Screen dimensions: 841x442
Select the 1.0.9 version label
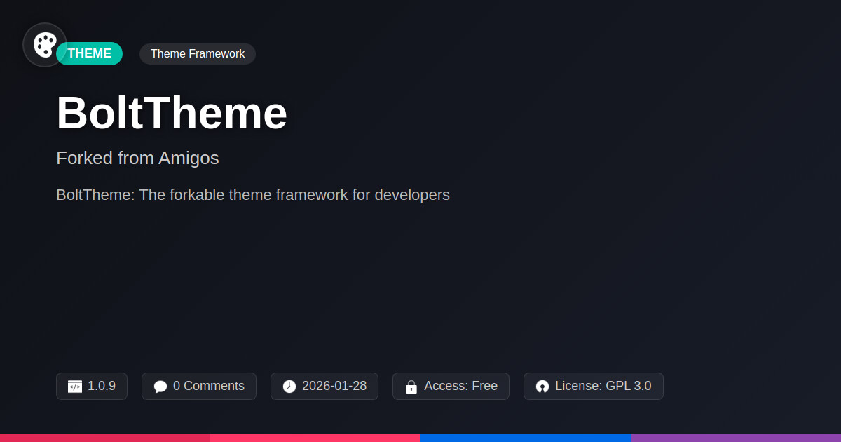102,386
